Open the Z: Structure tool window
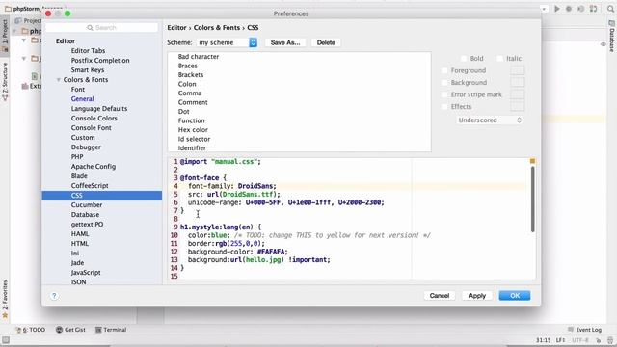Screen dimensions: 617x347 [5, 81]
